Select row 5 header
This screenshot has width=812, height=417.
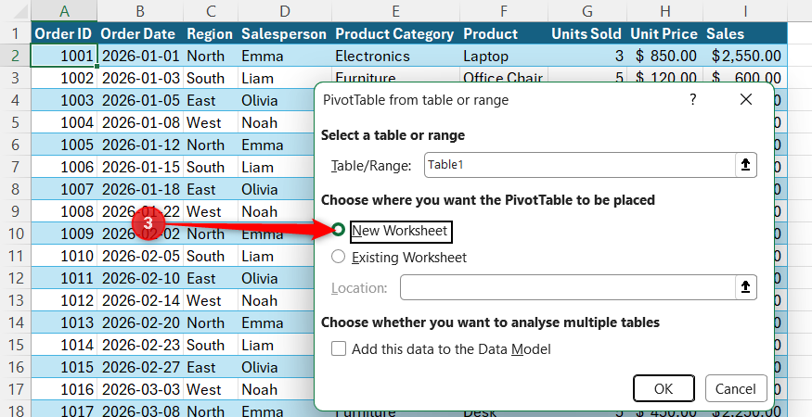(15, 122)
